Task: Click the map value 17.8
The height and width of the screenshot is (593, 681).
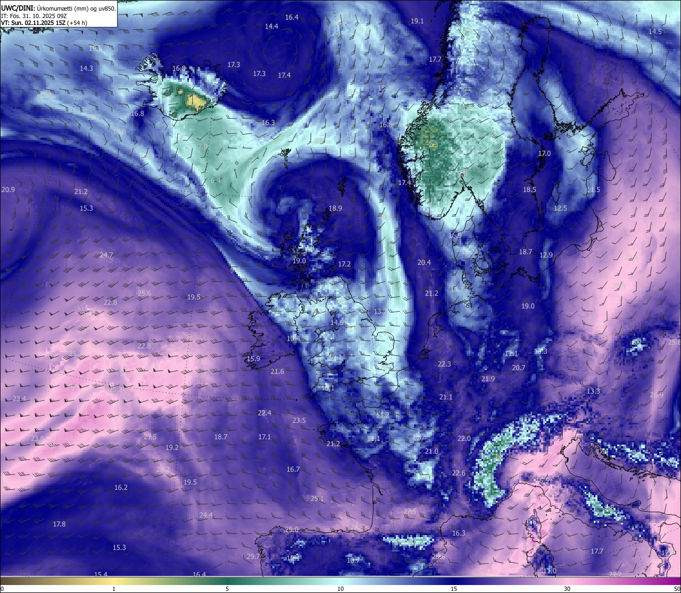Action: click(x=59, y=524)
